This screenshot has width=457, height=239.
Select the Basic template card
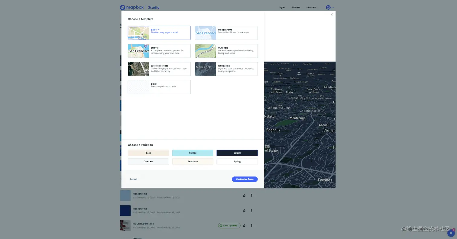[159, 33]
